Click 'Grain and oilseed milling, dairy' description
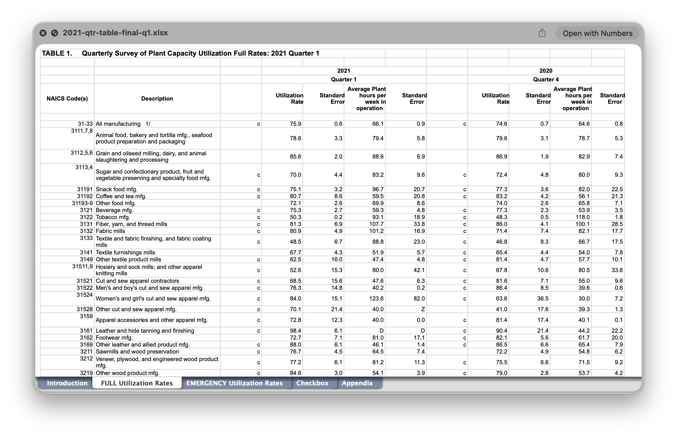677x437 pixels. pos(157,156)
